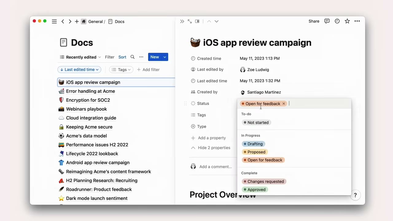Image resolution: width=393 pixels, height=221 pixels.
Task: Search the Docs database with magnifier icon
Action: pyautogui.click(x=133, y=57)
